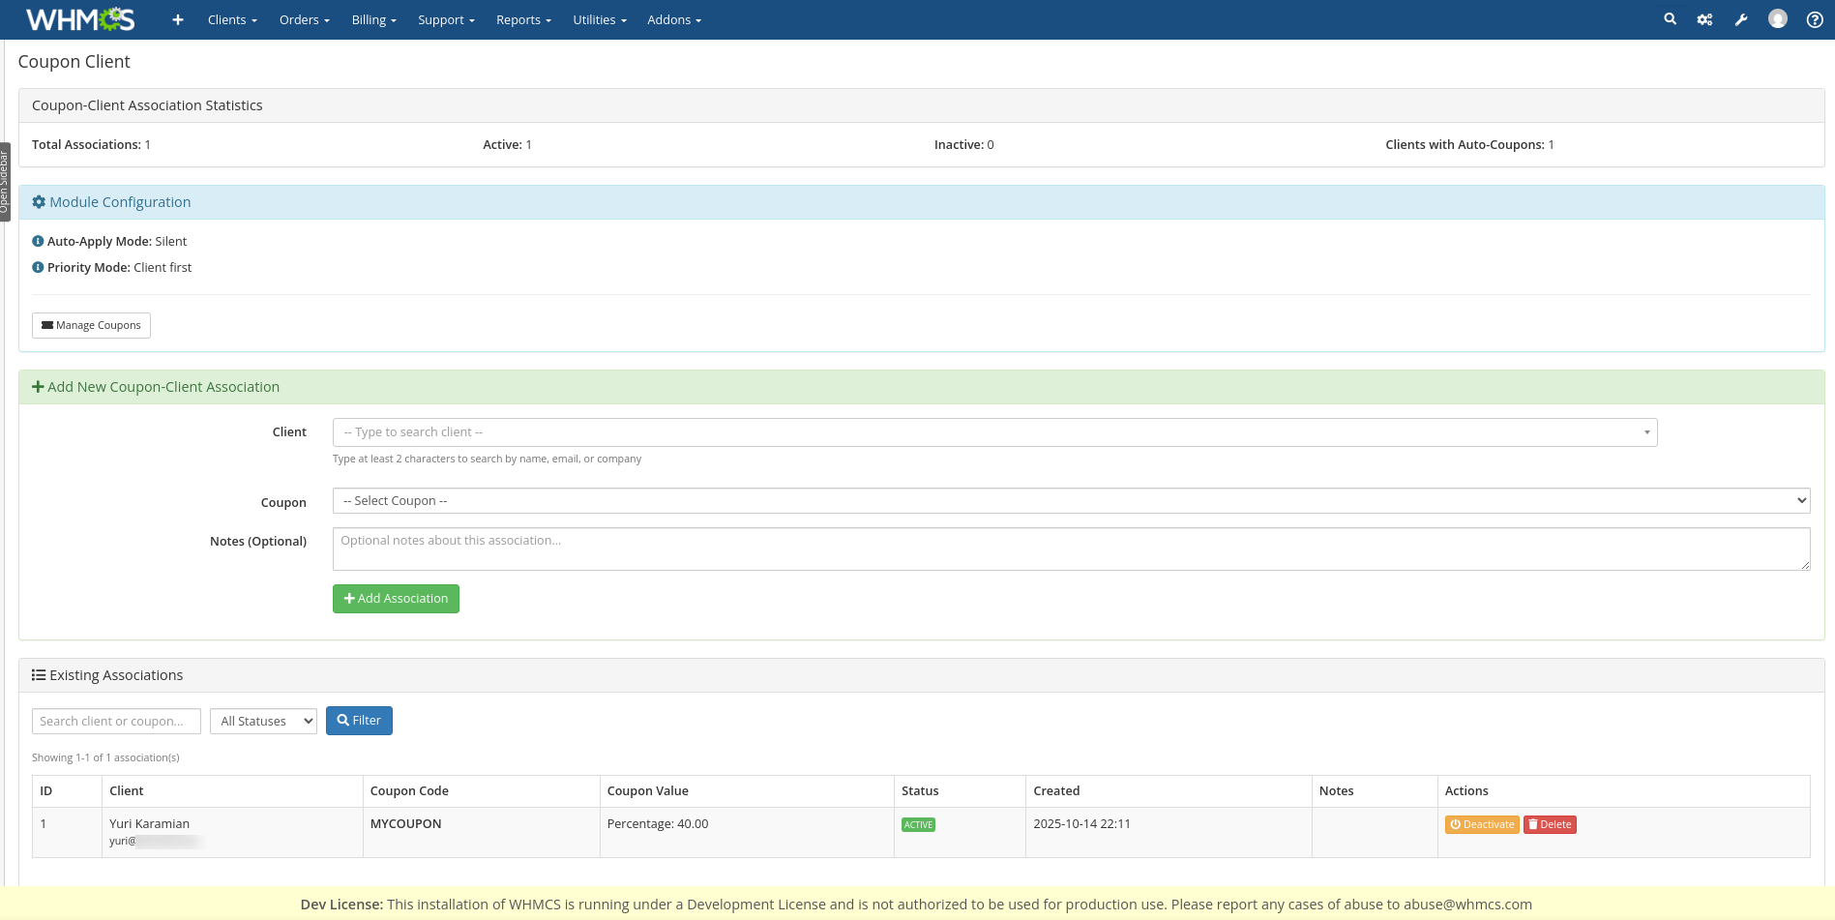The image size is (1835, 920).
Task: Click the plus quick-add icon in navbar
Action: [x=178, y=19]
